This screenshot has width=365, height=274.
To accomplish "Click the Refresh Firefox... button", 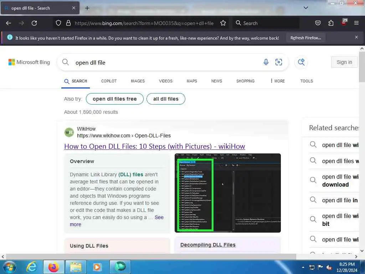I will coord(305,38).
